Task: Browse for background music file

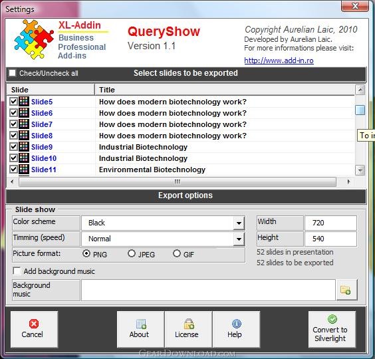Action: [x=347, y=290]
